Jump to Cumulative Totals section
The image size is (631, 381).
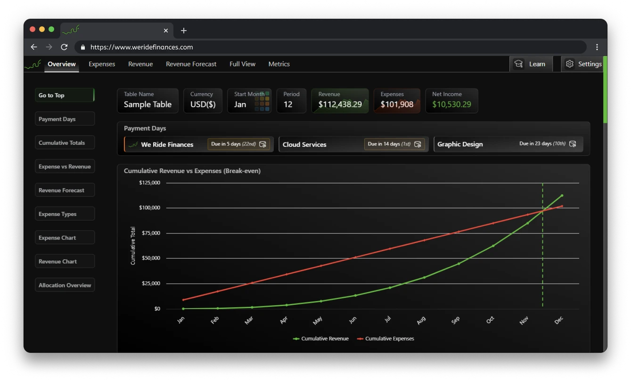click(65, 143)
